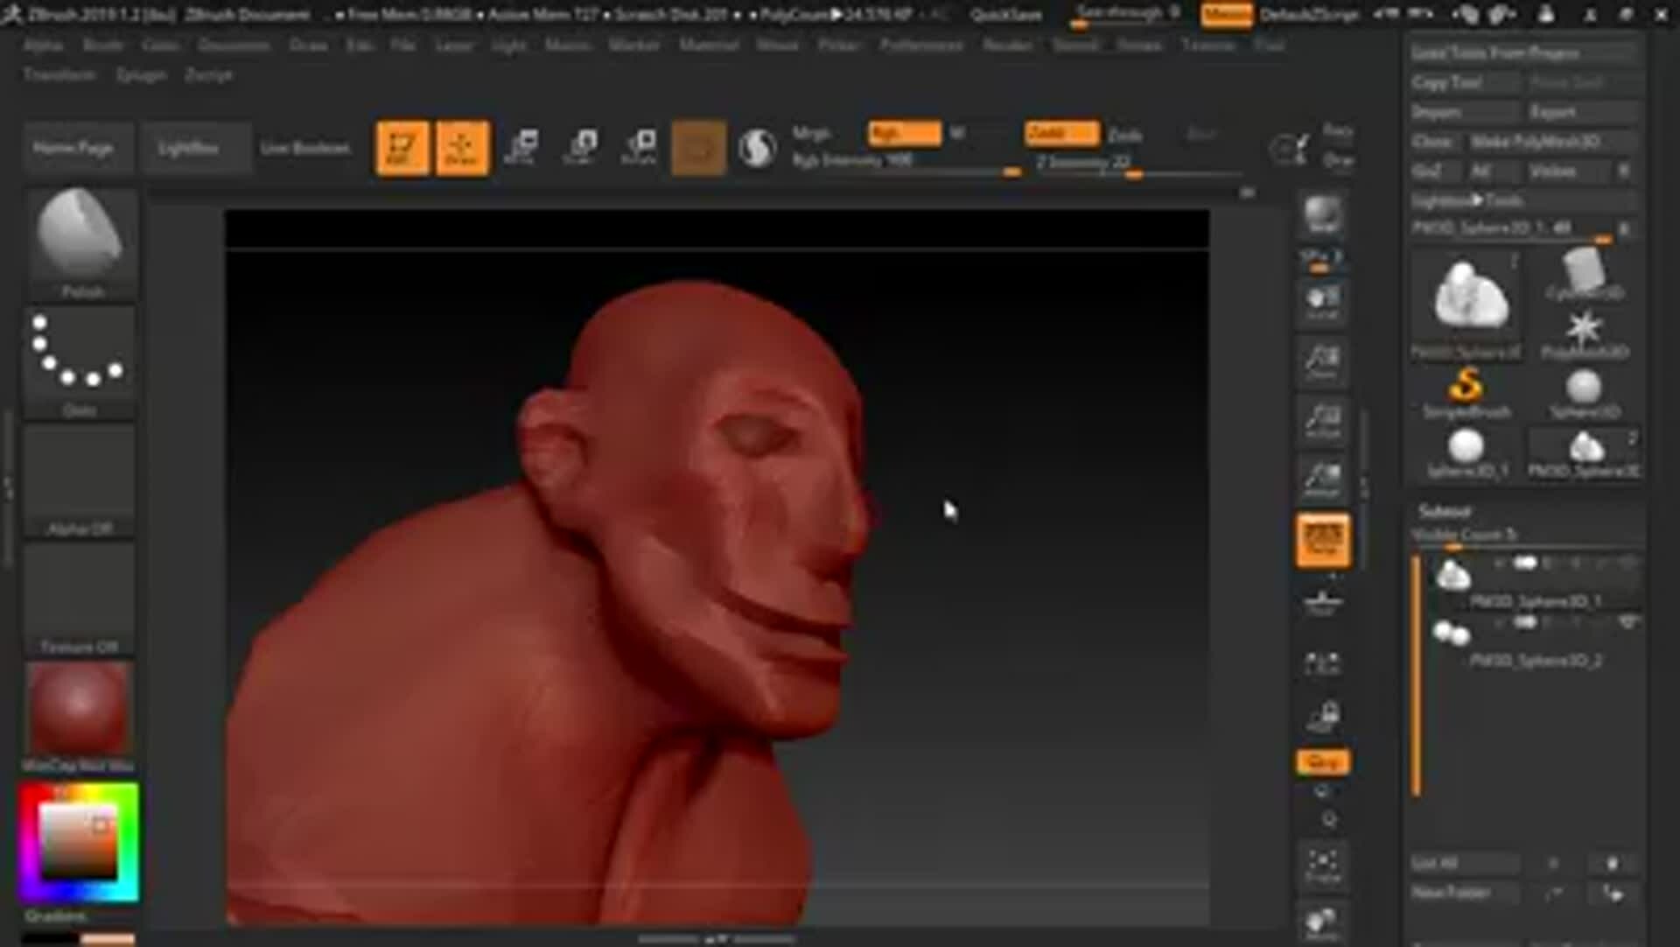Select the Scale mode icon
The height and width of the screenshot is (947, 1680).
[580, 146]
